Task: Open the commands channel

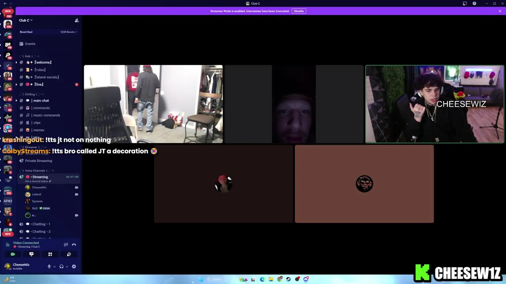Action: pyautogui.click(x=41, y=108)
